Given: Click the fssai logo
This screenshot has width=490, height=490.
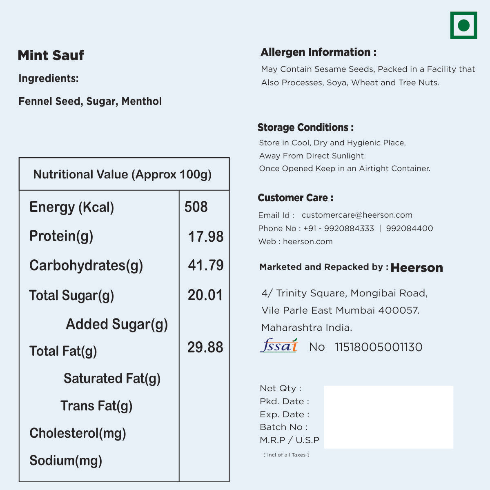Looking at the screenshot, I should [279, 345].
